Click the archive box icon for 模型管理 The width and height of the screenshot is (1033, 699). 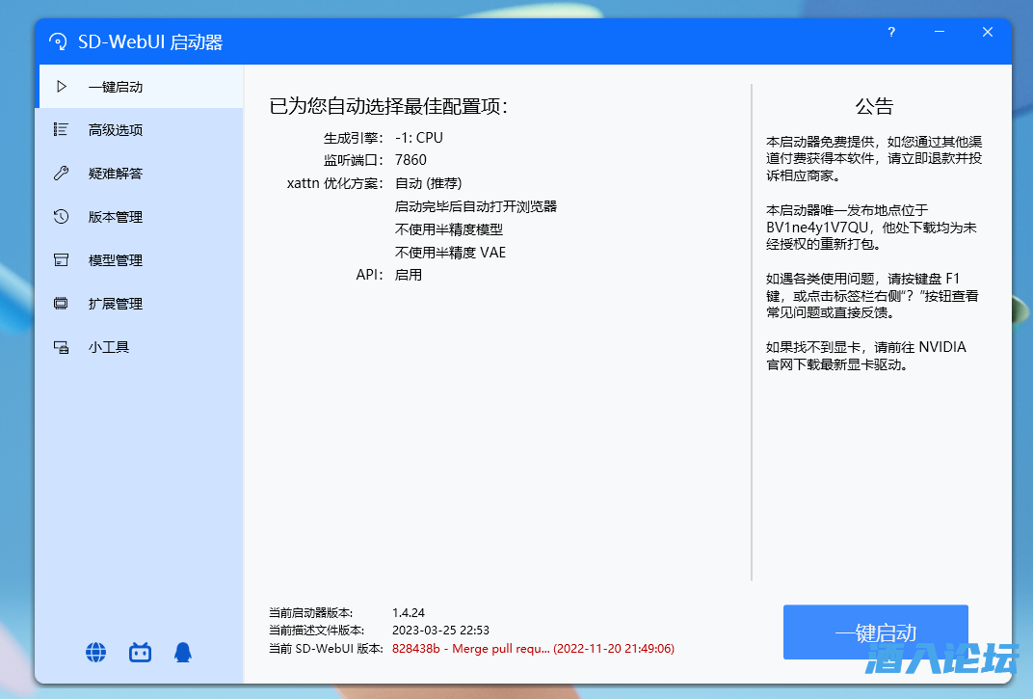pos(62,260)
